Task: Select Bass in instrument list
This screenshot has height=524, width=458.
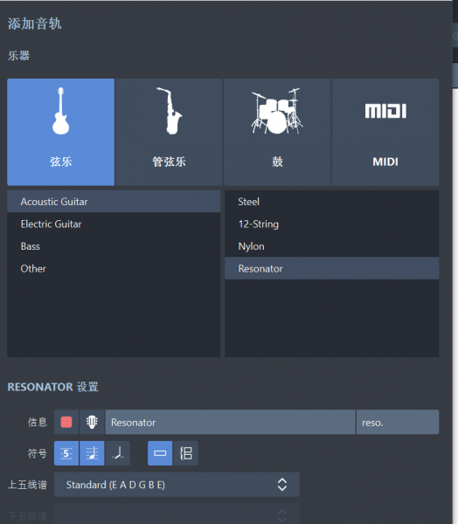Action: [114, 246]
